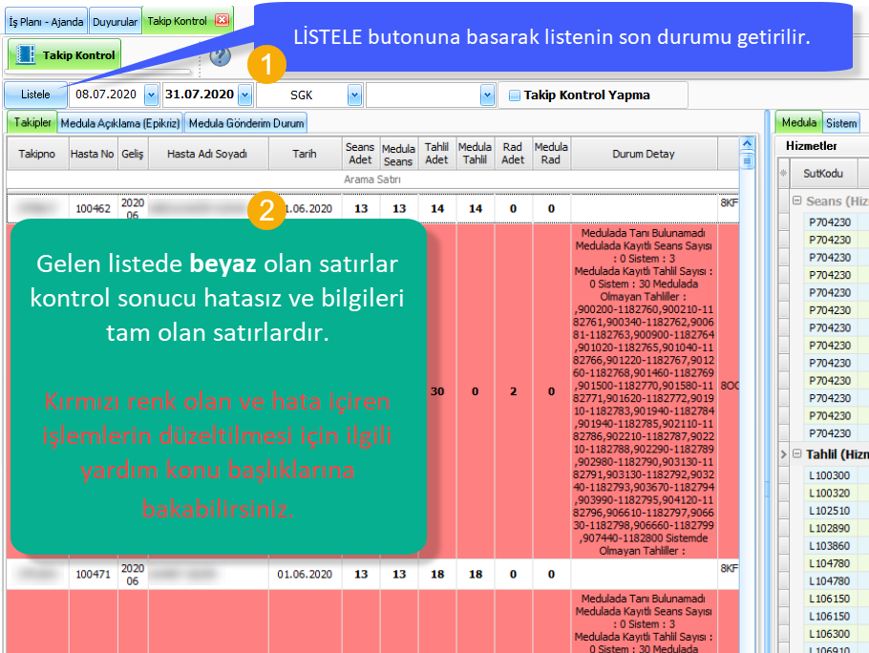Click the row indicator arrow beside Tahlil group
Image resolution: width=869 pixels, height=653 pixels.
783,454
